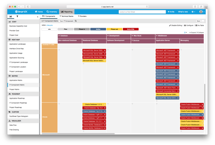215x145 pixels.
Task: Remove the Oracle Database 10g 10.2 tag
Action: pos(105,108)
